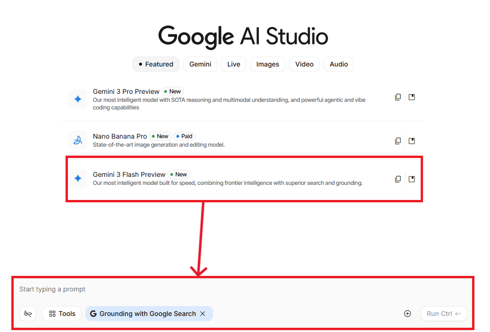Open the Gemini 3 Flash Preview docs icon
The image size is (490, 332).
[412, 179]
